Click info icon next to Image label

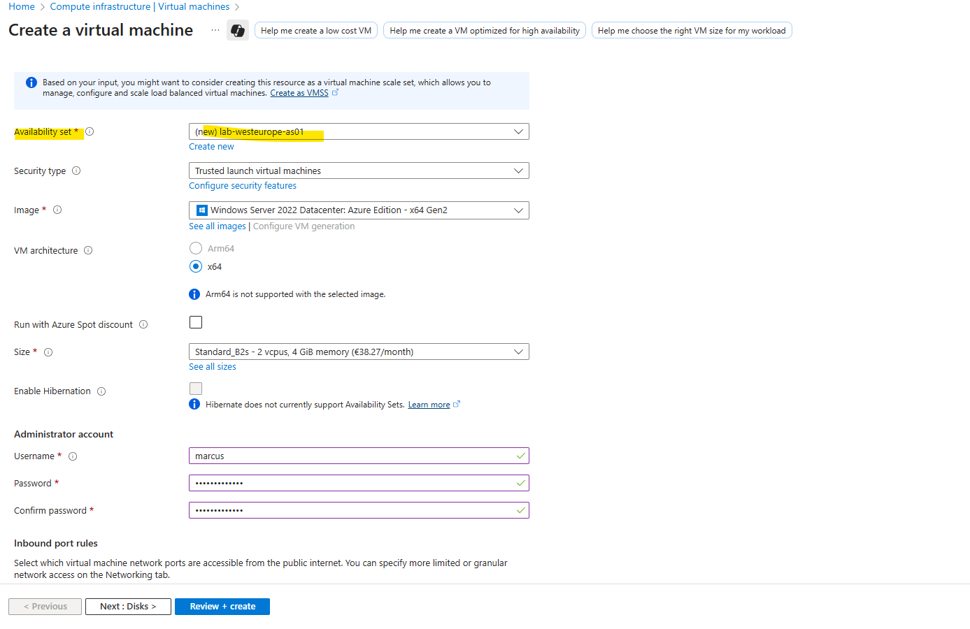point(57,210)
